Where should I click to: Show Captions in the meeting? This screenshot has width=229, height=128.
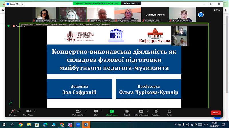(141, 113)
